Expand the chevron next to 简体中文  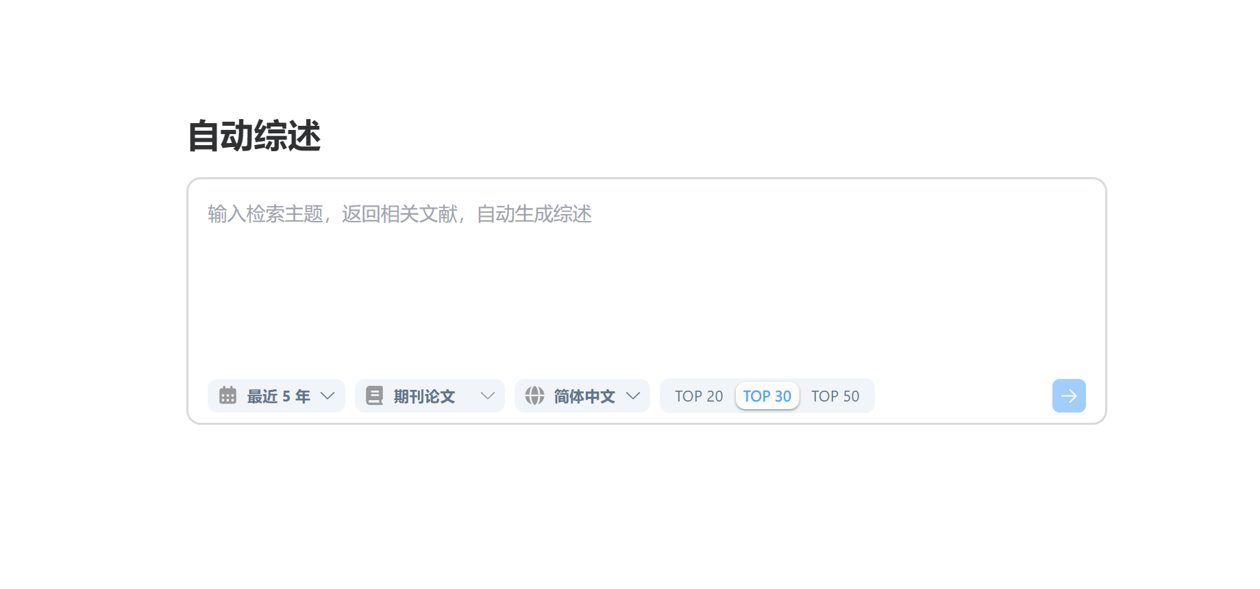[x=633, y=395]
